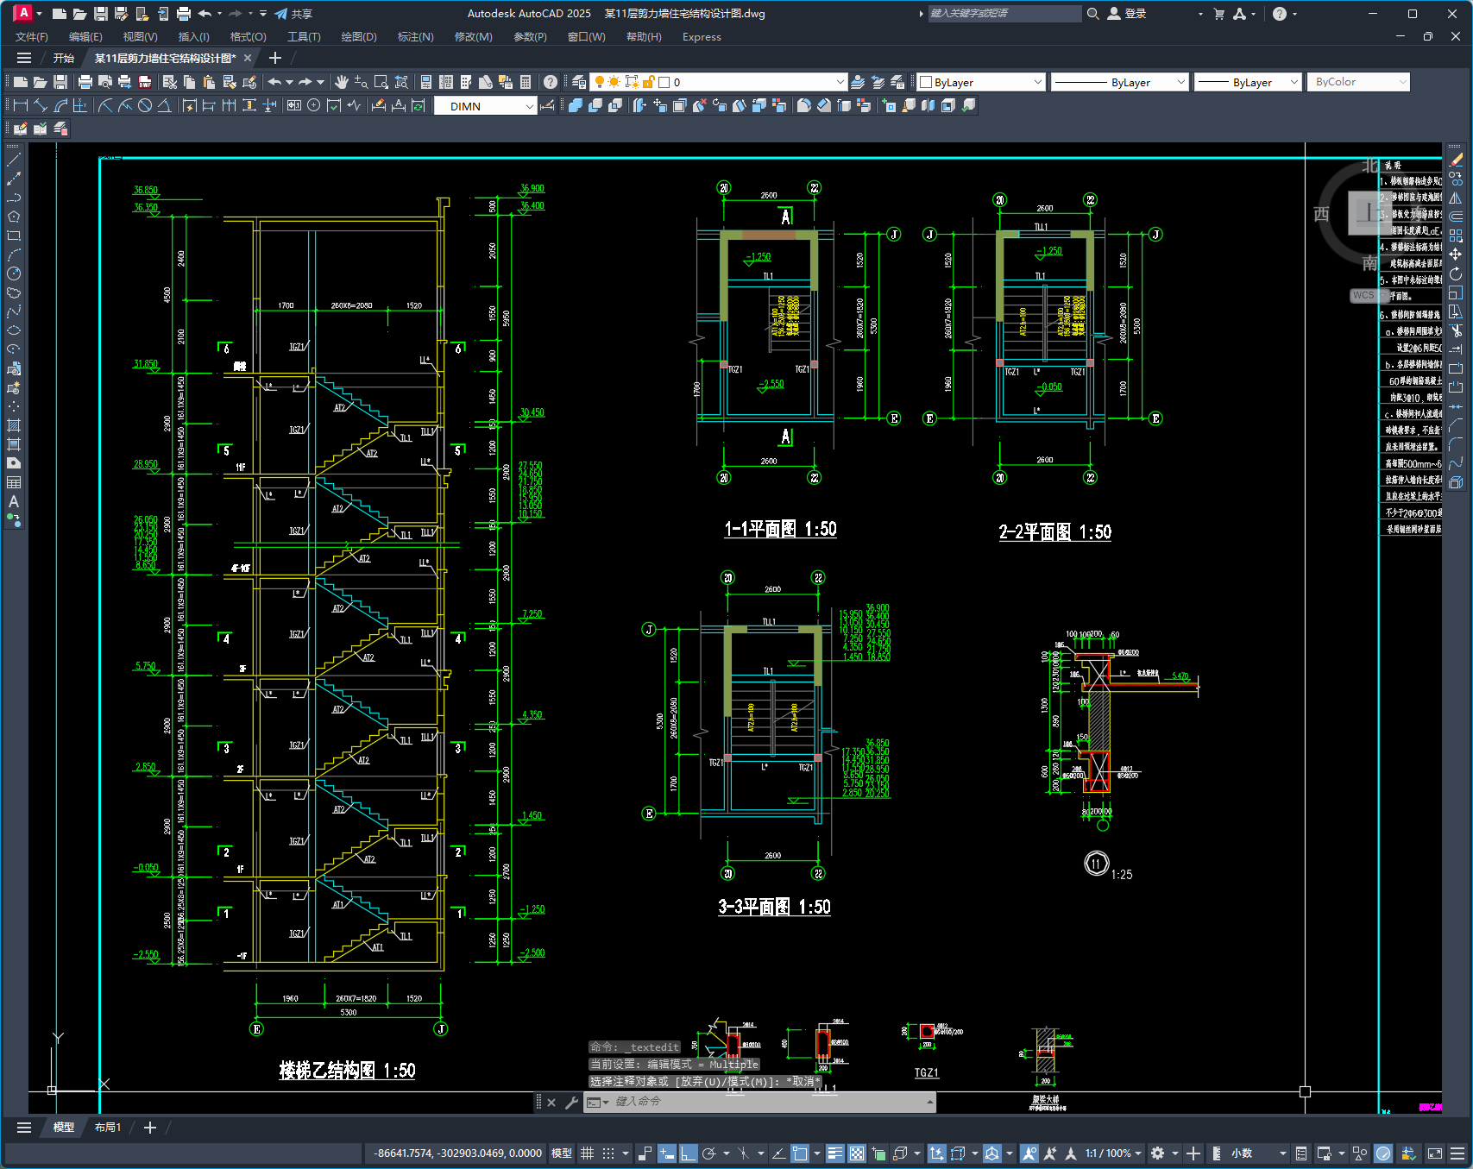Select the Diameter dimension tool
1473x1169 pixels.
point(145,105)
